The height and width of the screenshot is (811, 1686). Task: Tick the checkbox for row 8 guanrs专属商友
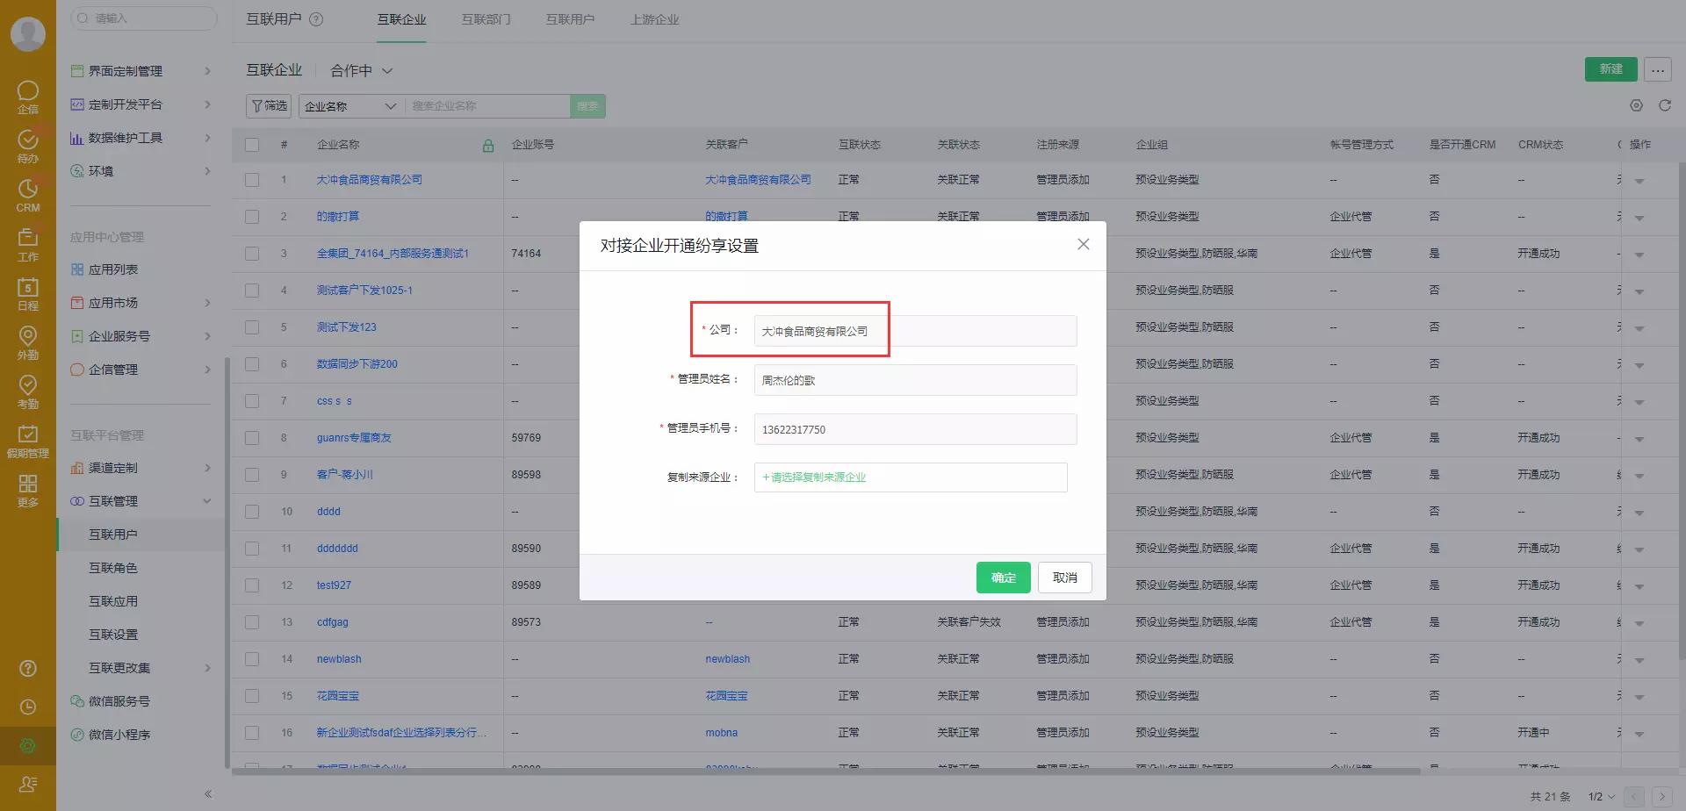point(252,437)
